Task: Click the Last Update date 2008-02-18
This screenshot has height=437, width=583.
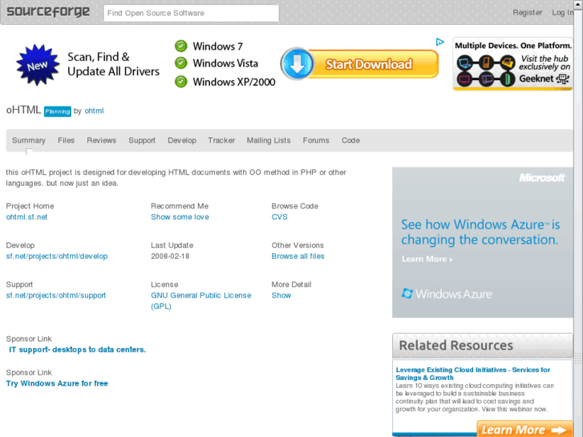Action: (170, 257)
